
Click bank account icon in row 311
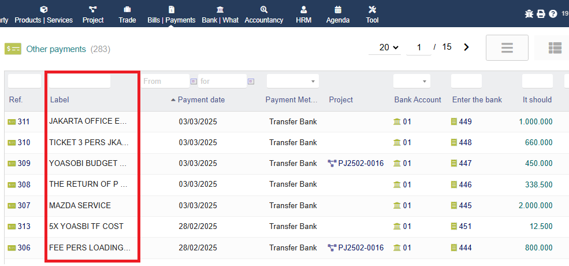click(397, 121)
